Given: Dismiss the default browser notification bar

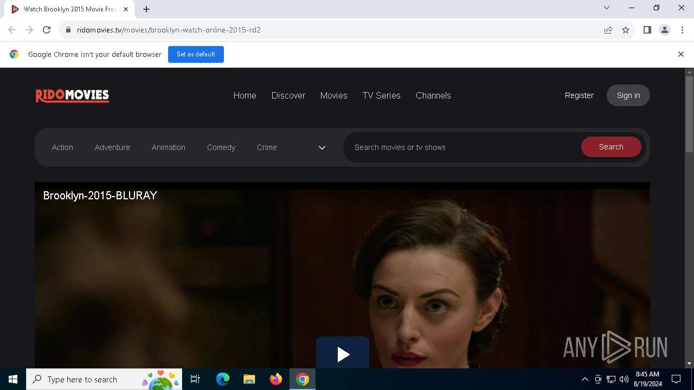Looking at the screenshot, I should click(681, 54).
